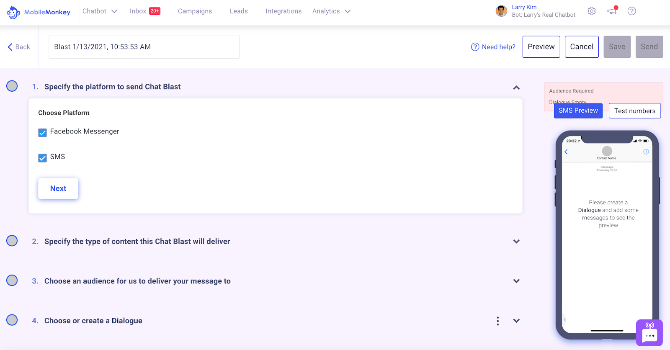Click the Larry Kim account name
670x350 pixels.
coord(524,7)
